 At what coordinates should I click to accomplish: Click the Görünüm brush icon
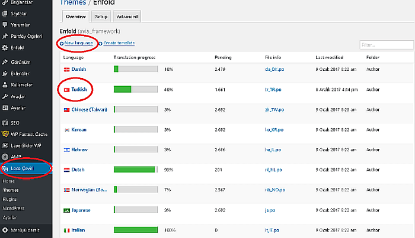(x=5, y=62)
